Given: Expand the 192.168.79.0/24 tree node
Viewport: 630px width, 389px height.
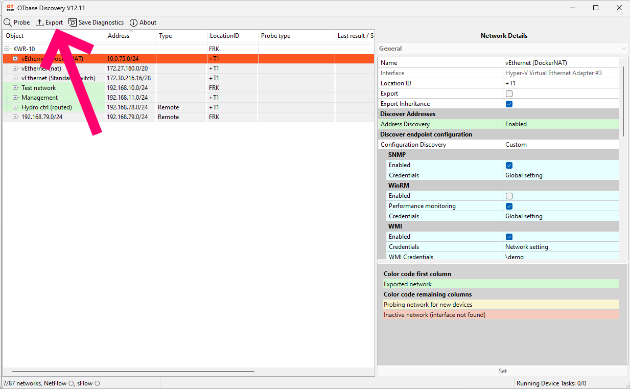Looking at the screenshot, I should pyautogui.click(x=15, y=117).
